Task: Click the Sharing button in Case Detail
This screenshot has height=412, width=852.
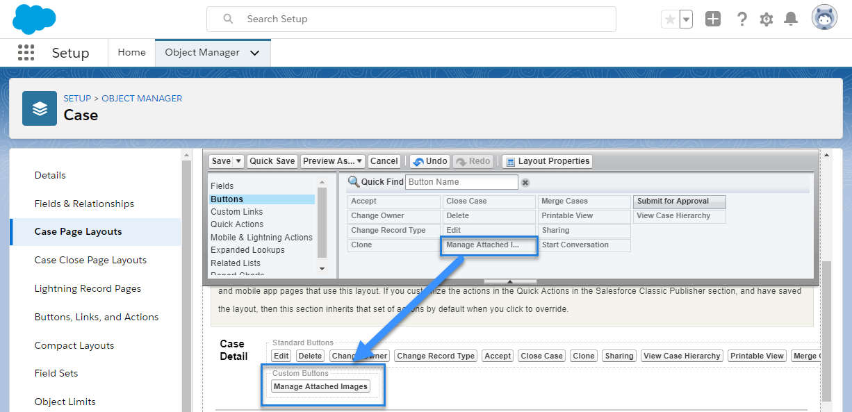Action: 618,356
